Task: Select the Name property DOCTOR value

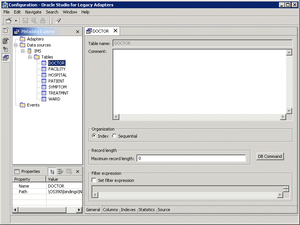Action: tap(64, 186)
